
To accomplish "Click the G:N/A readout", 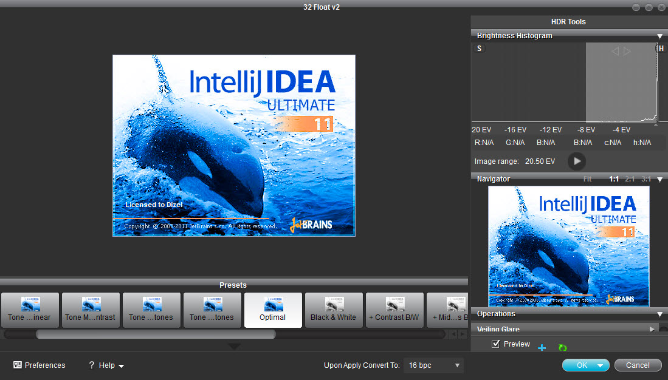I will (515, 143).
